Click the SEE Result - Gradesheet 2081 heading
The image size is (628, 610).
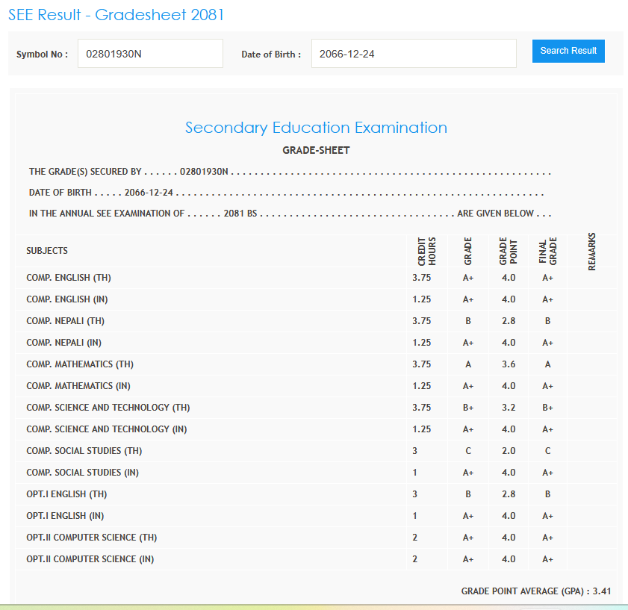[x=116, y=15]
